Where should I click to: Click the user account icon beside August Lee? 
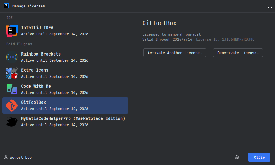click(6, 157)
